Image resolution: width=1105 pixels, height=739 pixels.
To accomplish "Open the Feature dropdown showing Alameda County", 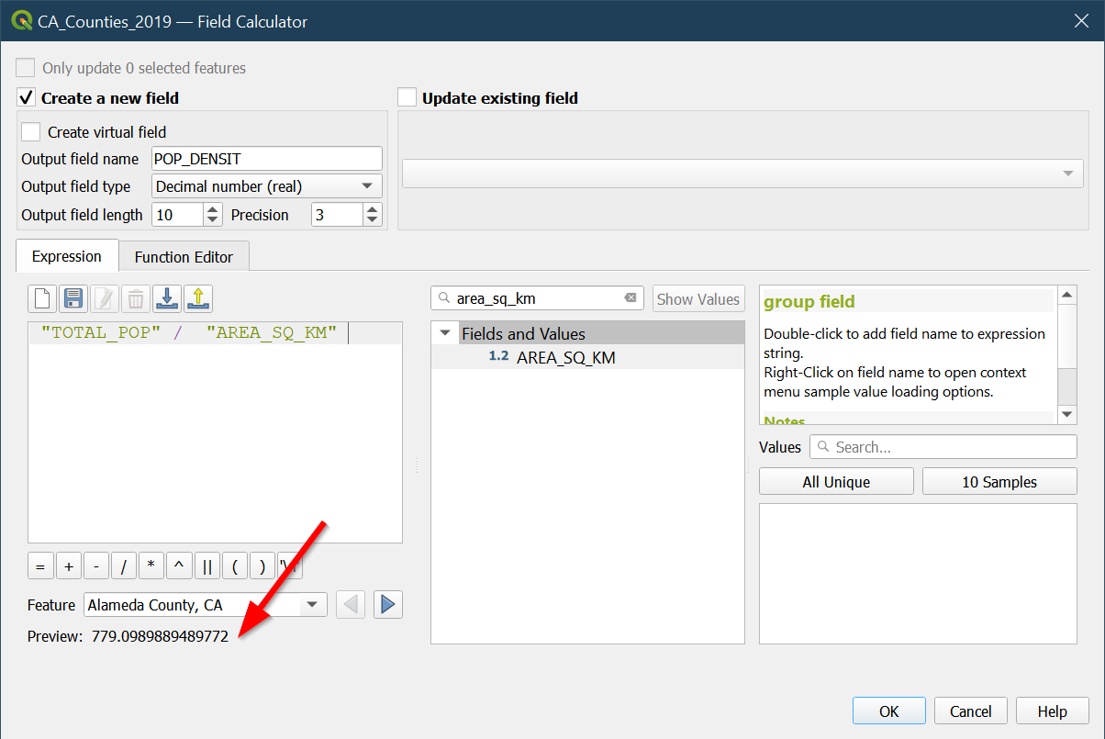I will coord(205,605).
